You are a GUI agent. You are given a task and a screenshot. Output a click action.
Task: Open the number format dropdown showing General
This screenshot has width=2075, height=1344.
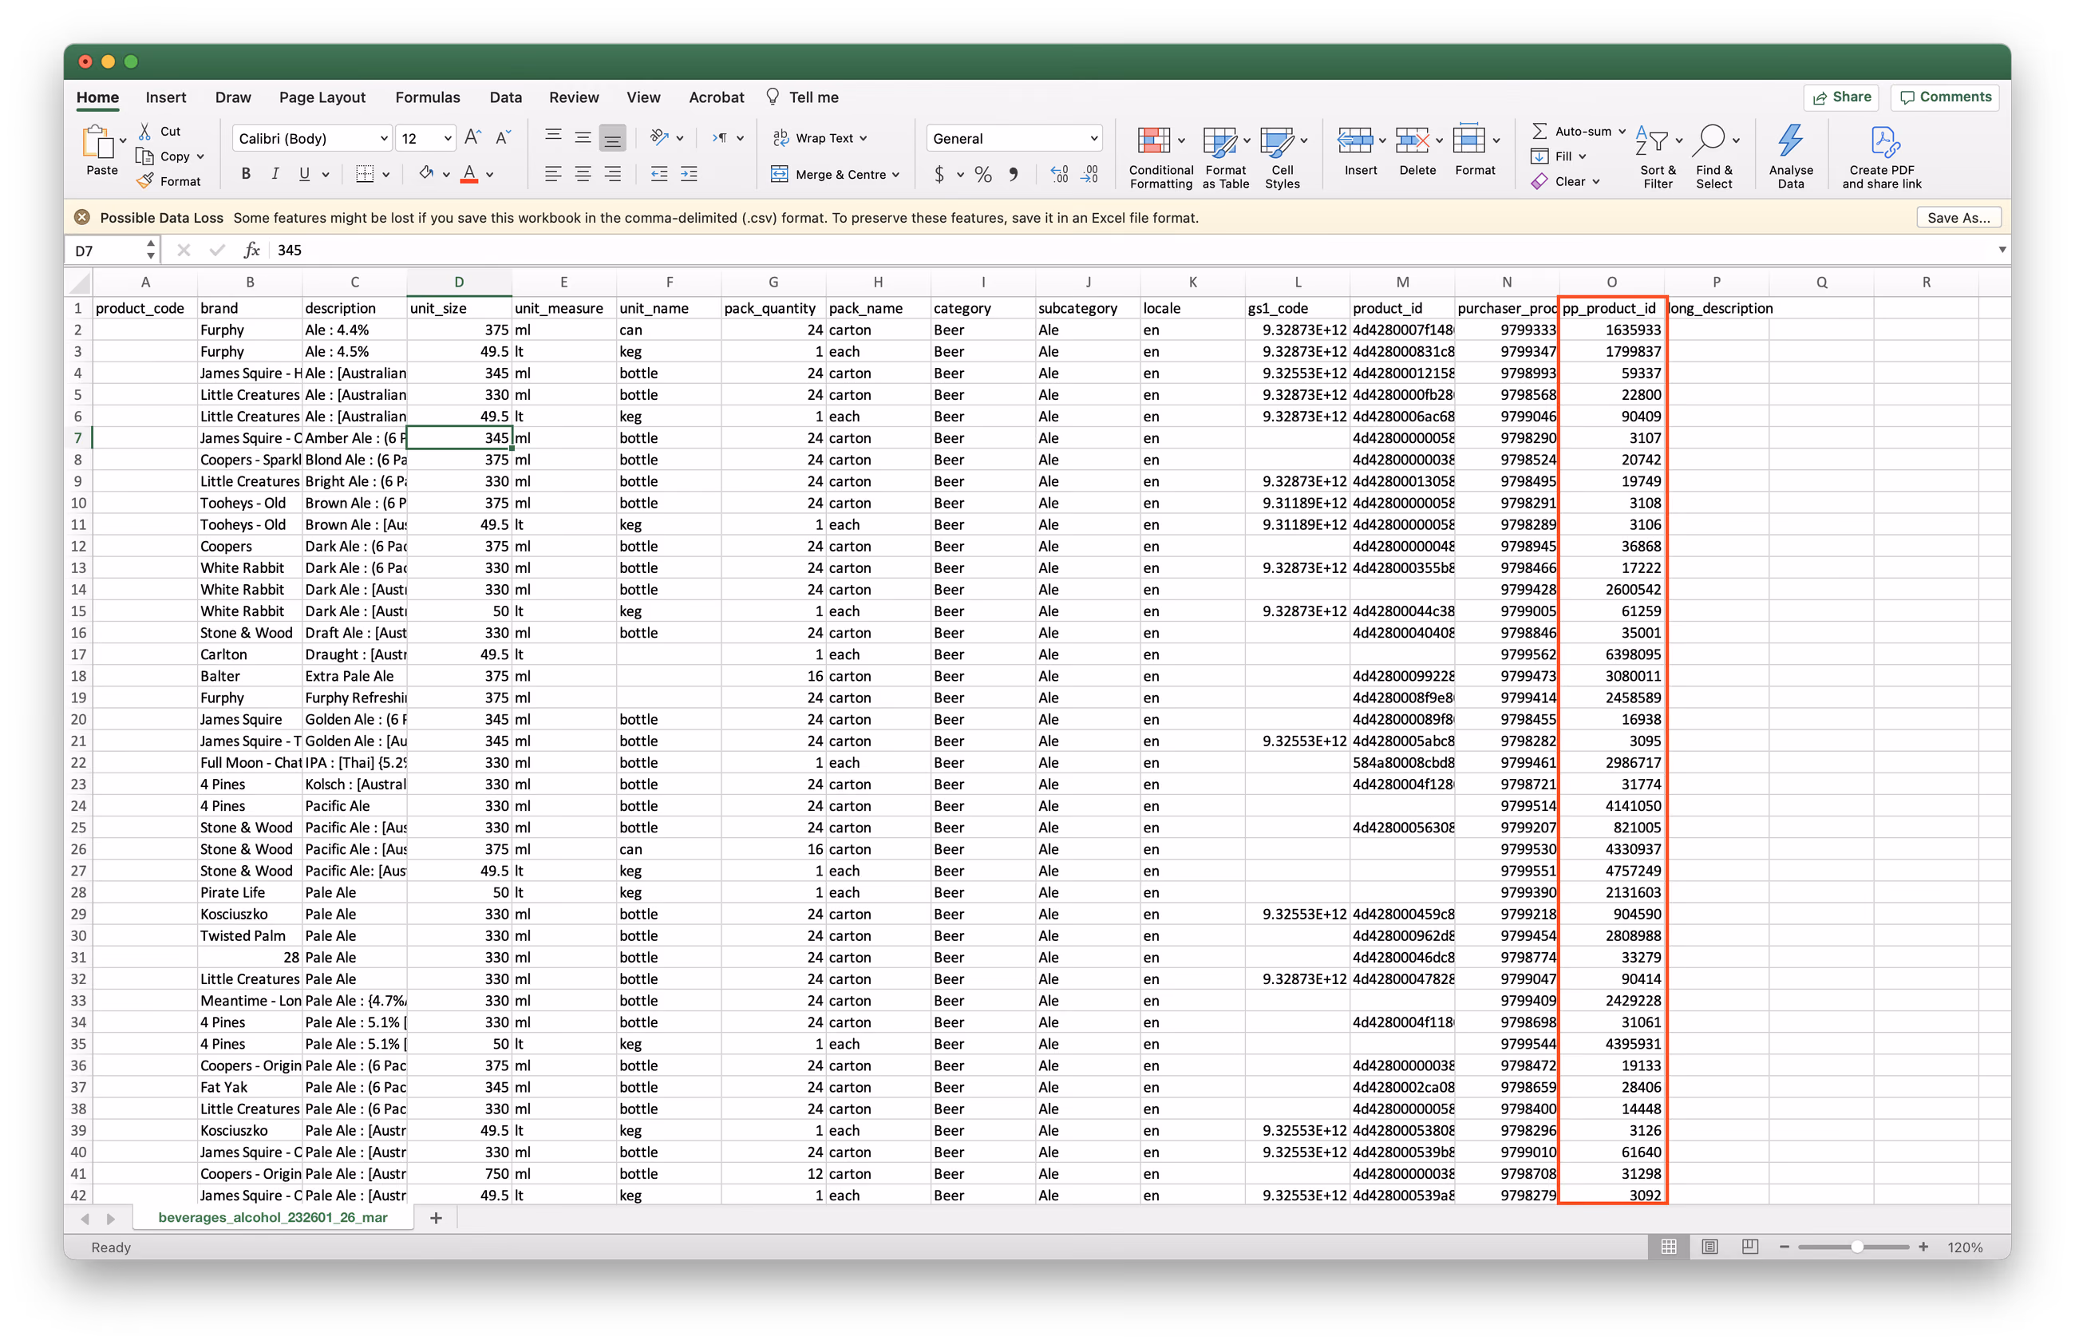click(1014, 139)
